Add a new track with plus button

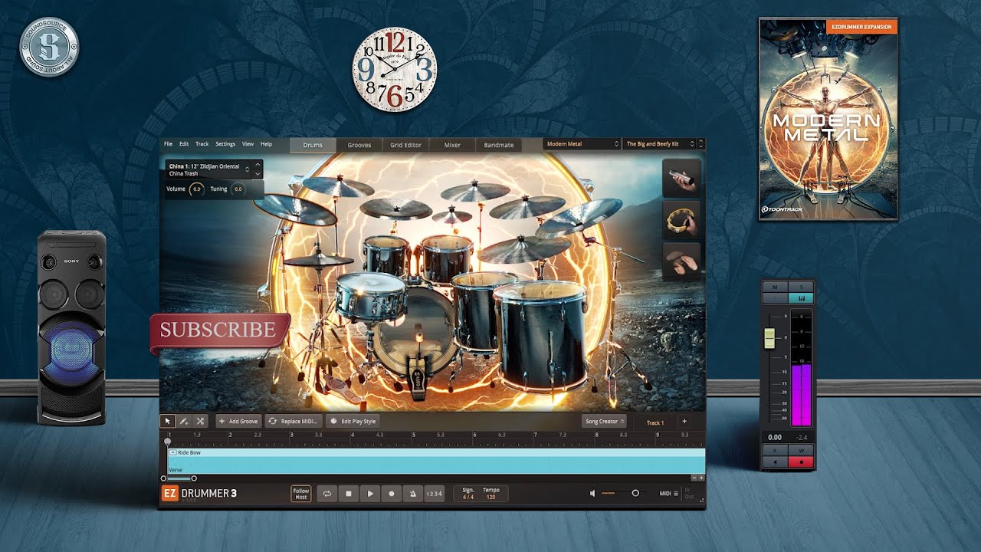click(x=684, y=421)
